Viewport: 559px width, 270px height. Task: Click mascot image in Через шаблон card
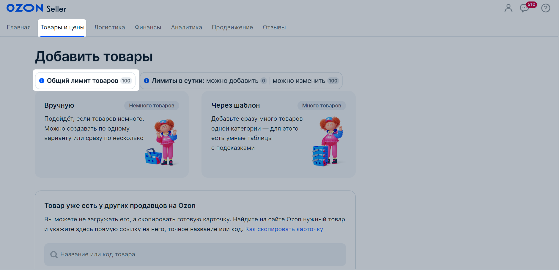click(328, 141)
